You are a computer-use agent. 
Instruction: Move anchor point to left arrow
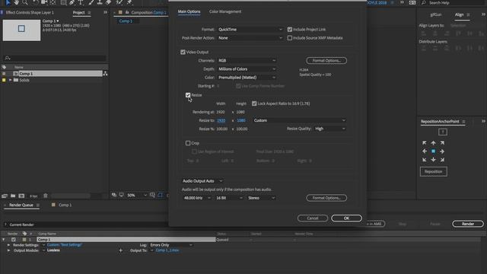(x=425, y=151)
